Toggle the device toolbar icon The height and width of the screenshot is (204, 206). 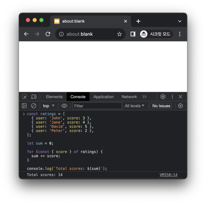coord(34,97)
